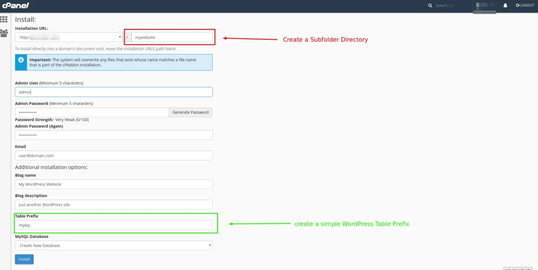The image size is (538, 270).
Task: Focus the Email input field
Action: tap(113, 155)
